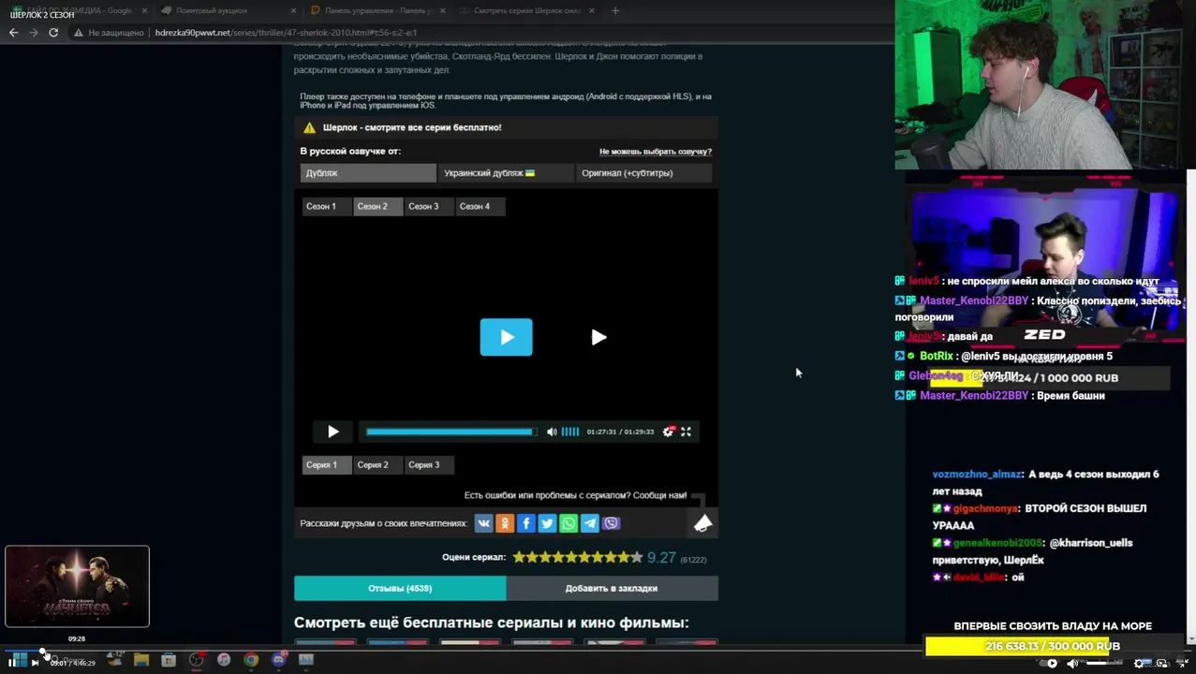The height and width of the screenshot is (674, 1196).
Task: Click the white play arrow beside blue button
Action: coord(598,337)
